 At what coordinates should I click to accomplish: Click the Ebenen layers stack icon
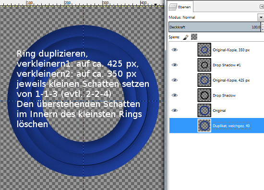[x=173, y=7]
